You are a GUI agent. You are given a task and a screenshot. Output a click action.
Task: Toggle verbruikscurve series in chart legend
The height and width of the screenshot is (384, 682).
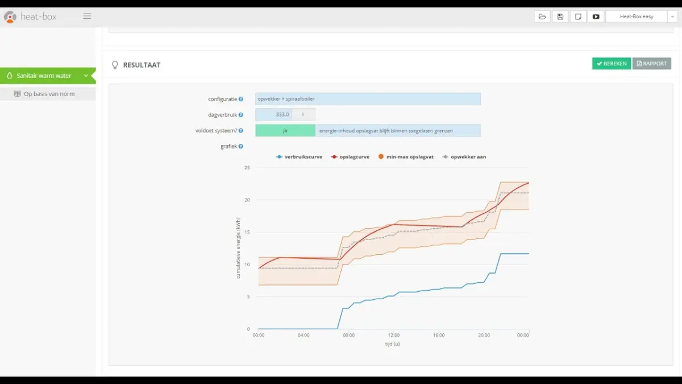click(299, 156)
